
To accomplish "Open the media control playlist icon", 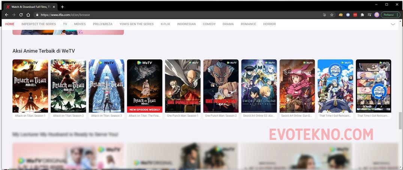I will (x=369, y=15).
